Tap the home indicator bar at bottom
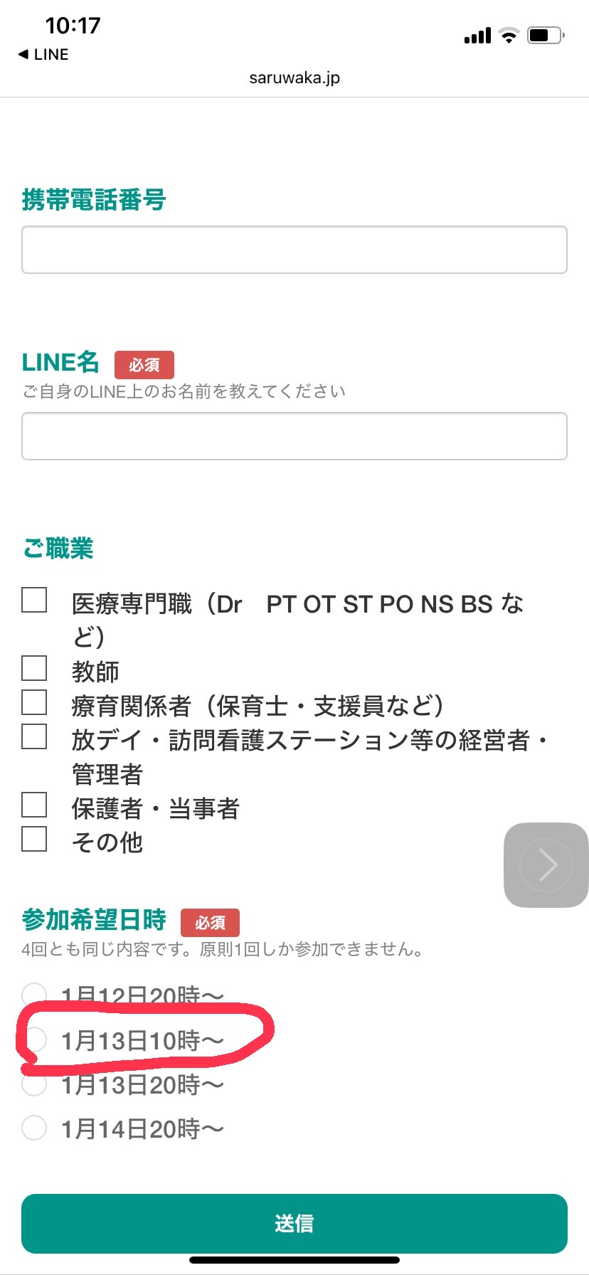589x1275 pixels. [x=294, y=1259]
